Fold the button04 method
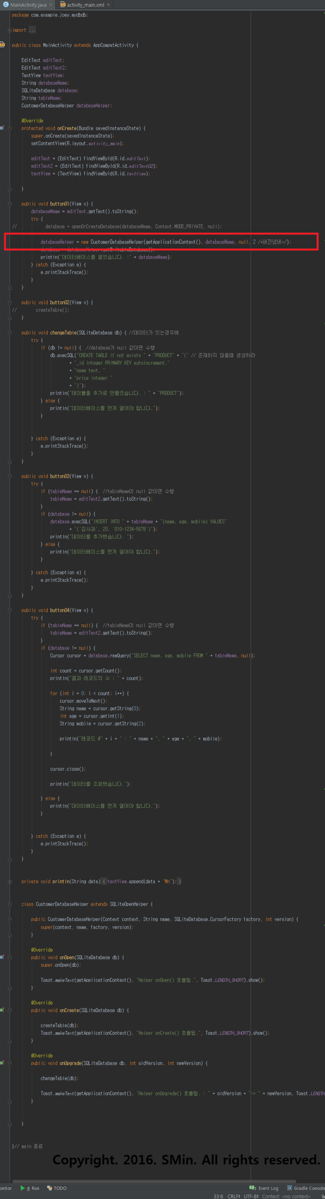Viewport: 325px width, 1199px height. pyautogui.click(x=9, y=610)
